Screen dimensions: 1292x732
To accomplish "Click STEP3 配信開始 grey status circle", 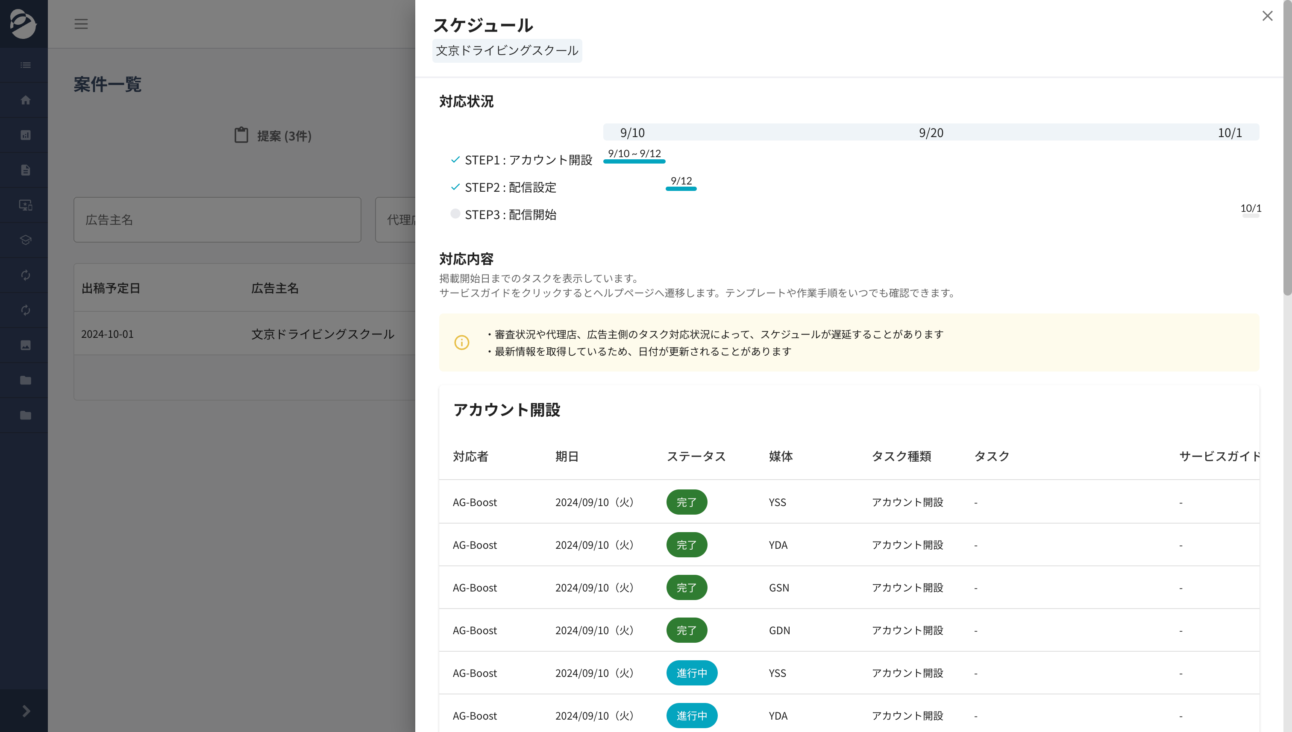I will coord(455,214).
